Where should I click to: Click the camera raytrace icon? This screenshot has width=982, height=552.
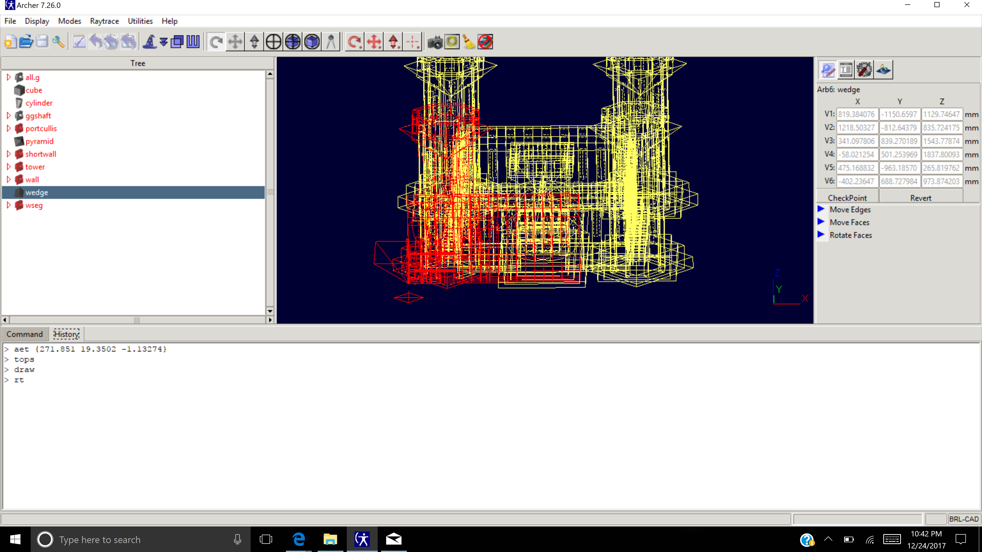tap(434, 41)
